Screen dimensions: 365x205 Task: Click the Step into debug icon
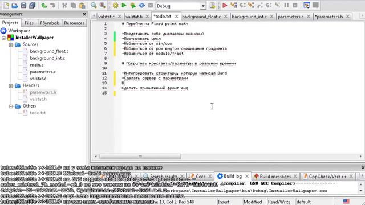pos(251,5)
